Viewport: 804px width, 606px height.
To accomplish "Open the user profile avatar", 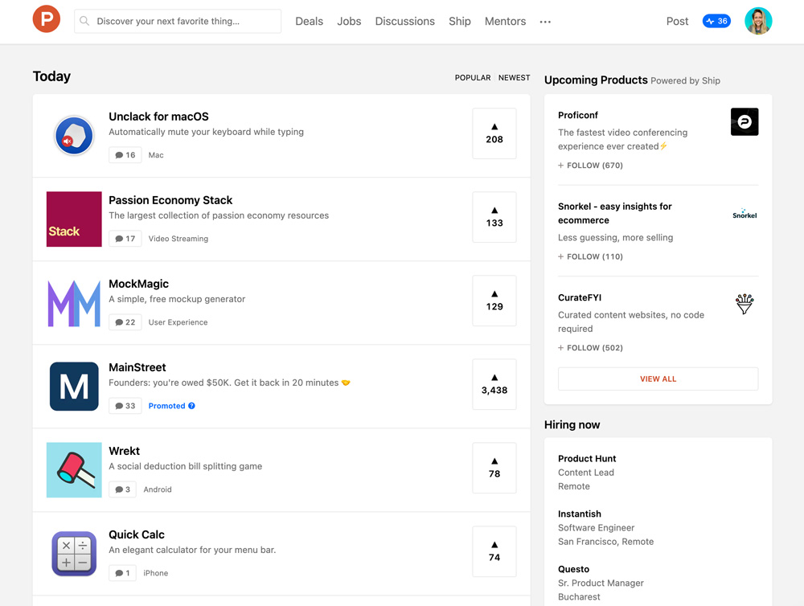I will [758, 21].
